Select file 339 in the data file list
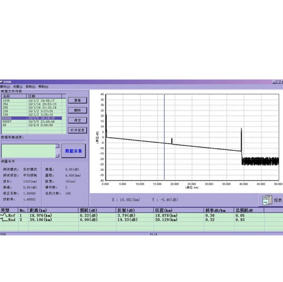The height and width of the screenshot is (282, 283). [x=32, y=115]
